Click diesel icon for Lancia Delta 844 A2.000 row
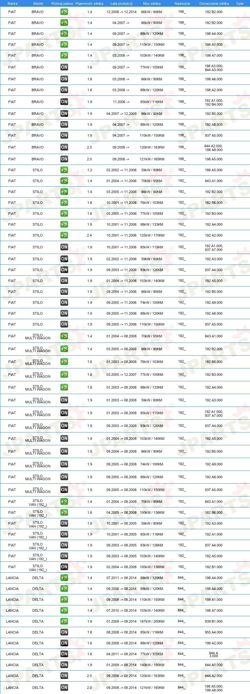250x694 pixels. pos(64,676)
